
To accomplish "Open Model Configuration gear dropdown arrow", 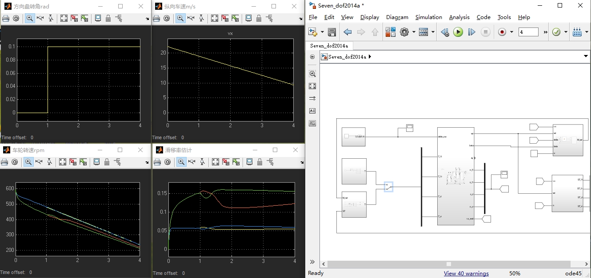I will coord(414,32).
